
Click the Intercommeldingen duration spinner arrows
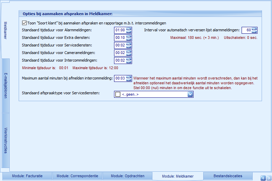[129, 61]
